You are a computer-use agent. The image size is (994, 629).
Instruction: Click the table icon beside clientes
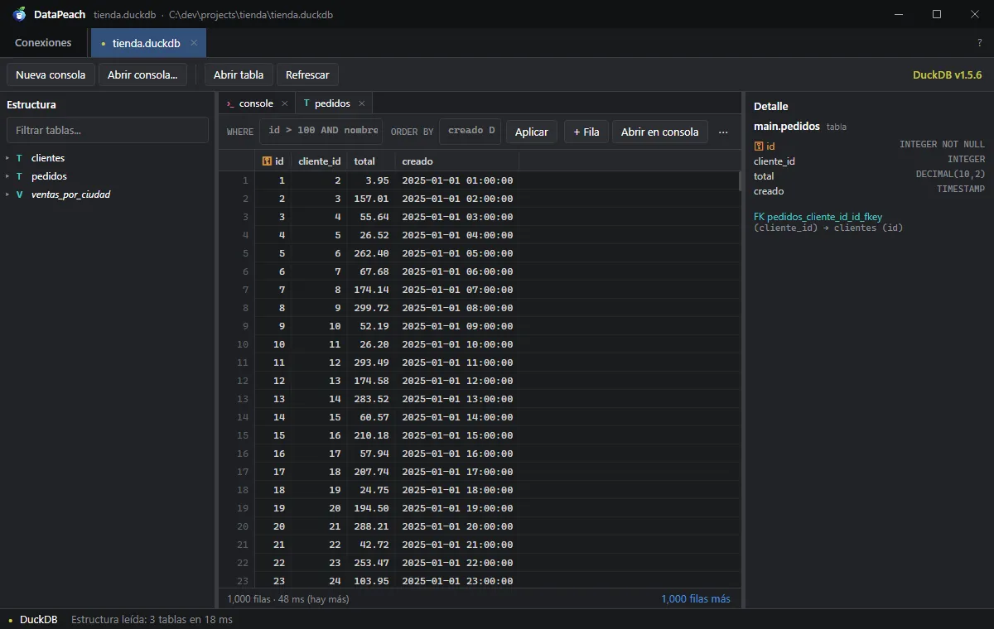19,158
